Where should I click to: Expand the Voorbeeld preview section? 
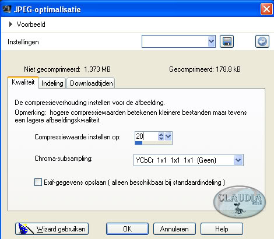point(11,24)
